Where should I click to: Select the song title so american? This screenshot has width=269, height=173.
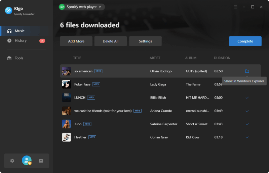pyautogui.click(x=83, y=71)
